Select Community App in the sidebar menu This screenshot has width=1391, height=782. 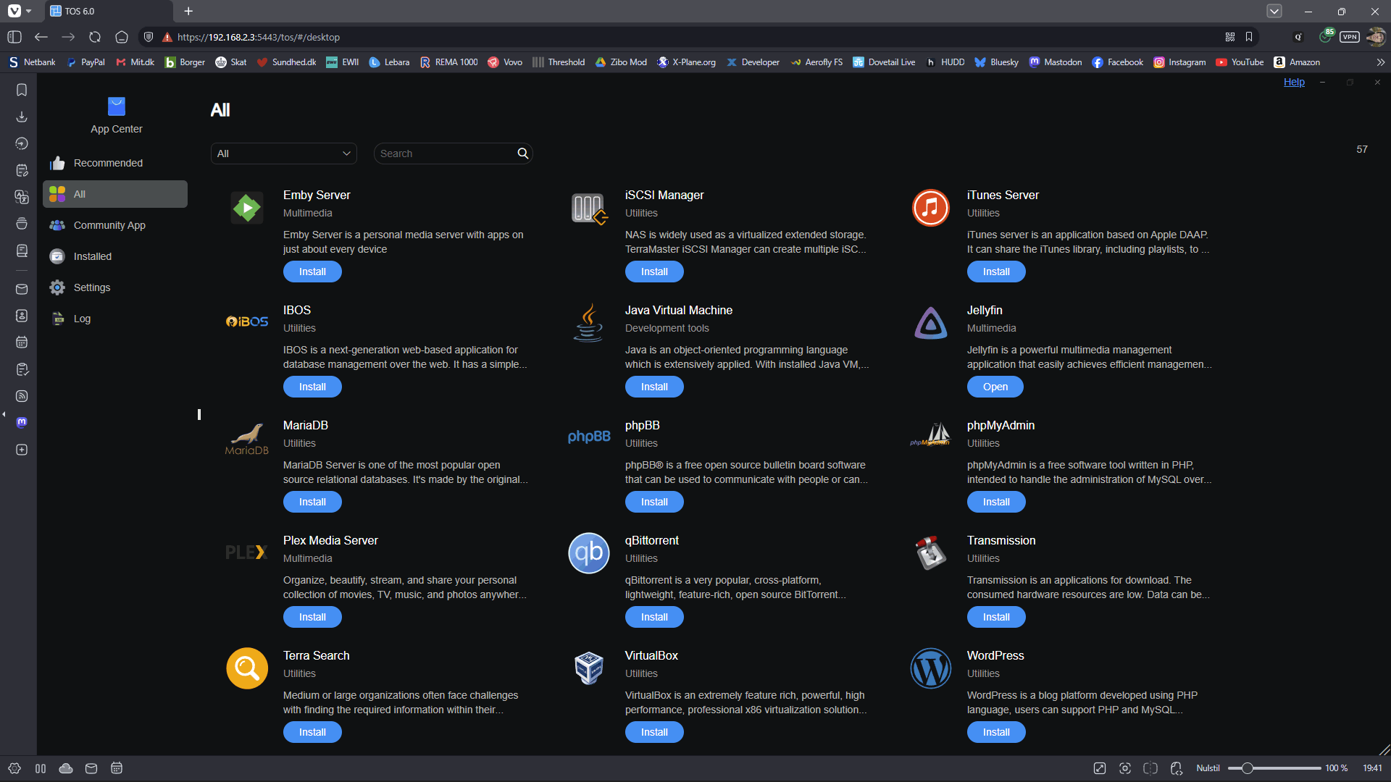pyautogui.click(x=109, y=225)
